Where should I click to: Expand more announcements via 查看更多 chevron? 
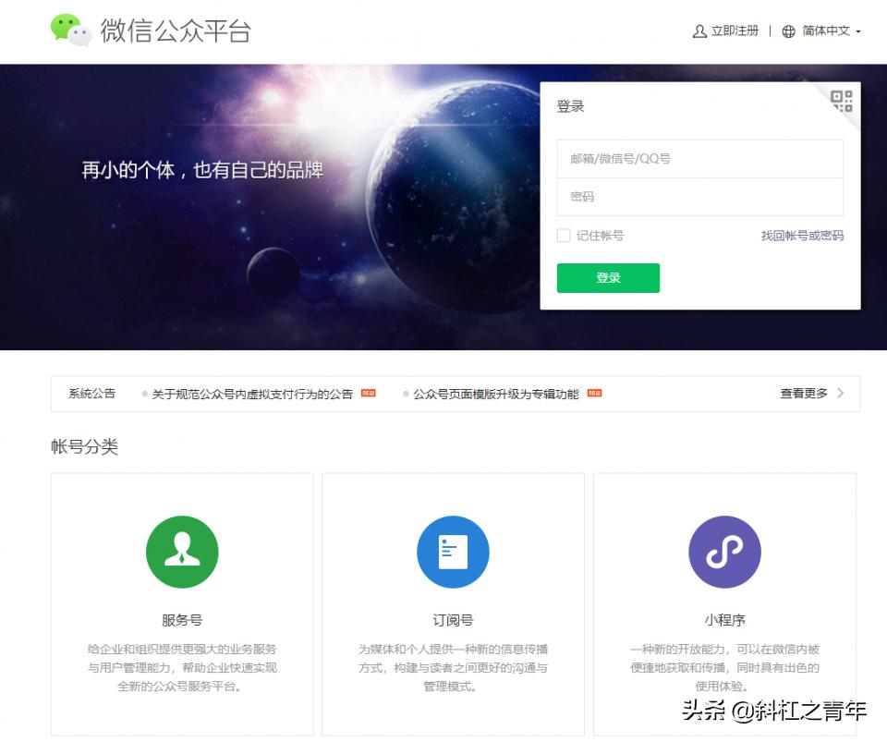click(x=839, y=393)
